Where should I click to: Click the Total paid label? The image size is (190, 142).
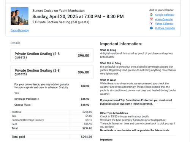click(18, 137)
